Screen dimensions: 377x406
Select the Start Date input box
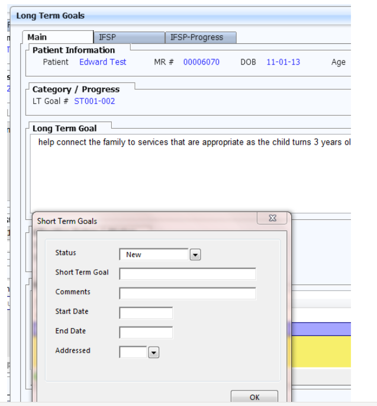[x=146, y=313]
